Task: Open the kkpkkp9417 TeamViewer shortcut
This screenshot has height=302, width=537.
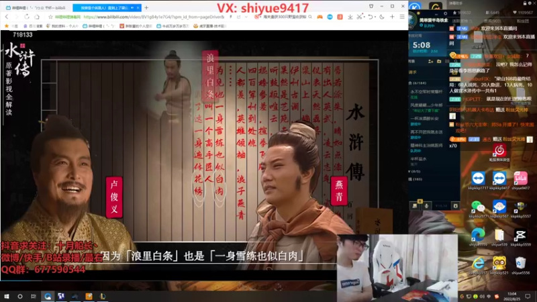Action: coord(499,181)
